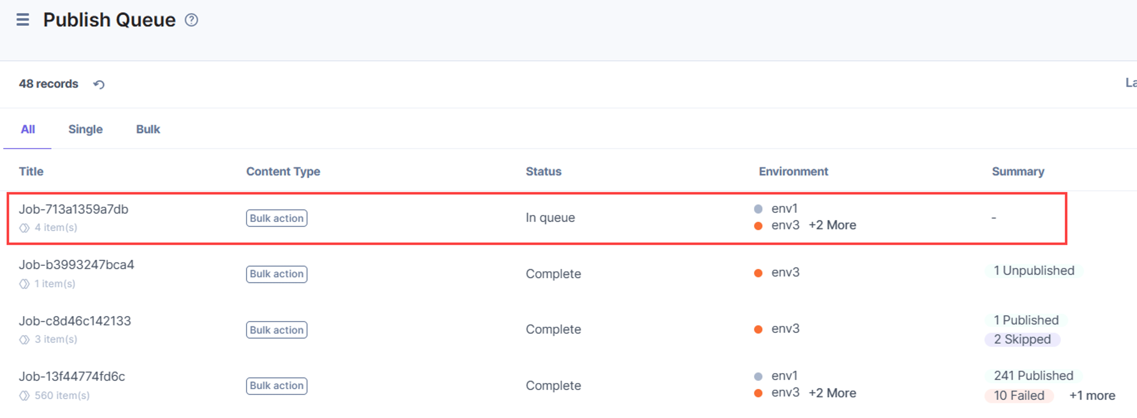This screenshot has height=418, width=1137.
Task: Click the 10 Failed summary badge
Action: point(1019,396)
